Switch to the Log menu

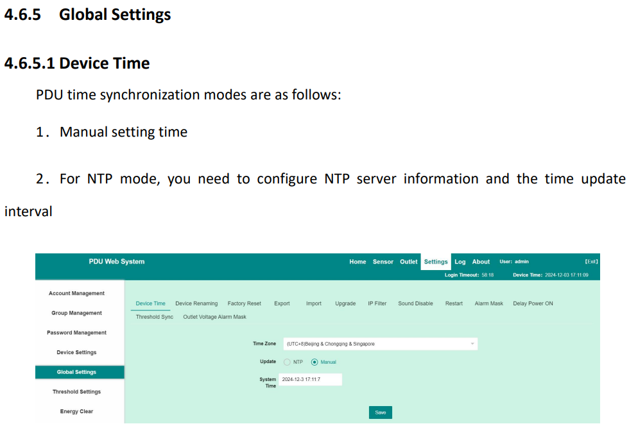pyautogui.click(x=460, y=262)
